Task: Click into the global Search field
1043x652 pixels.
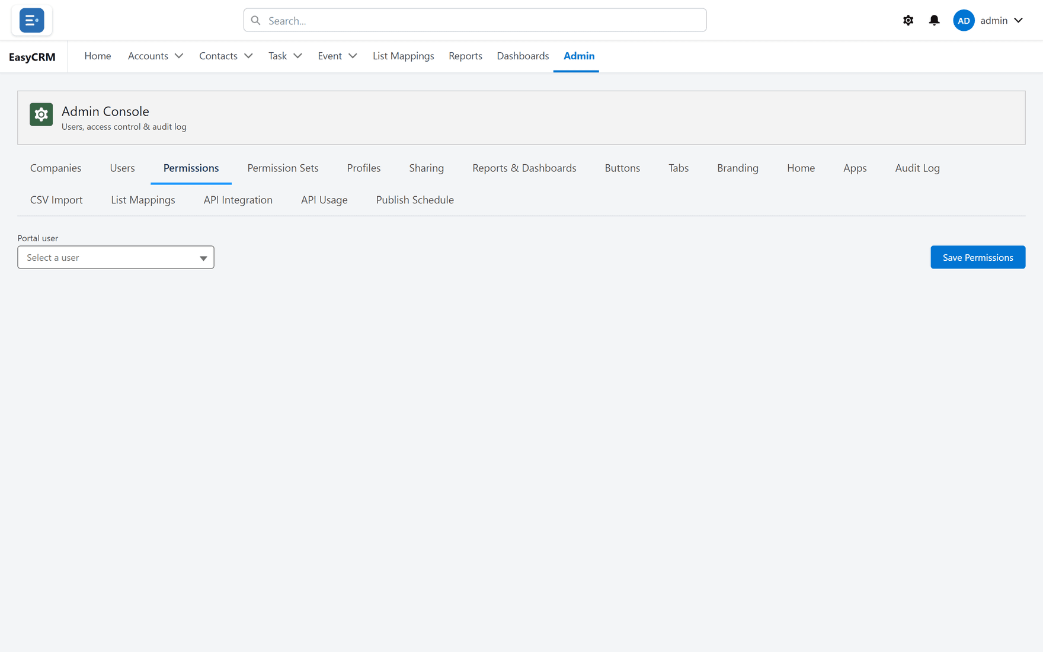Action: click(x=475, y=20)
